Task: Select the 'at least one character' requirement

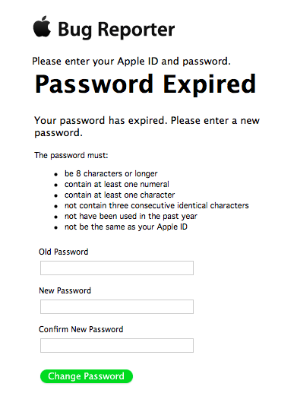Action: [119, 195]
